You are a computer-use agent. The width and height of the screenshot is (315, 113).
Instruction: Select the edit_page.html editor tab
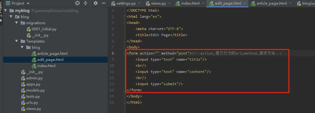[228, 3]
